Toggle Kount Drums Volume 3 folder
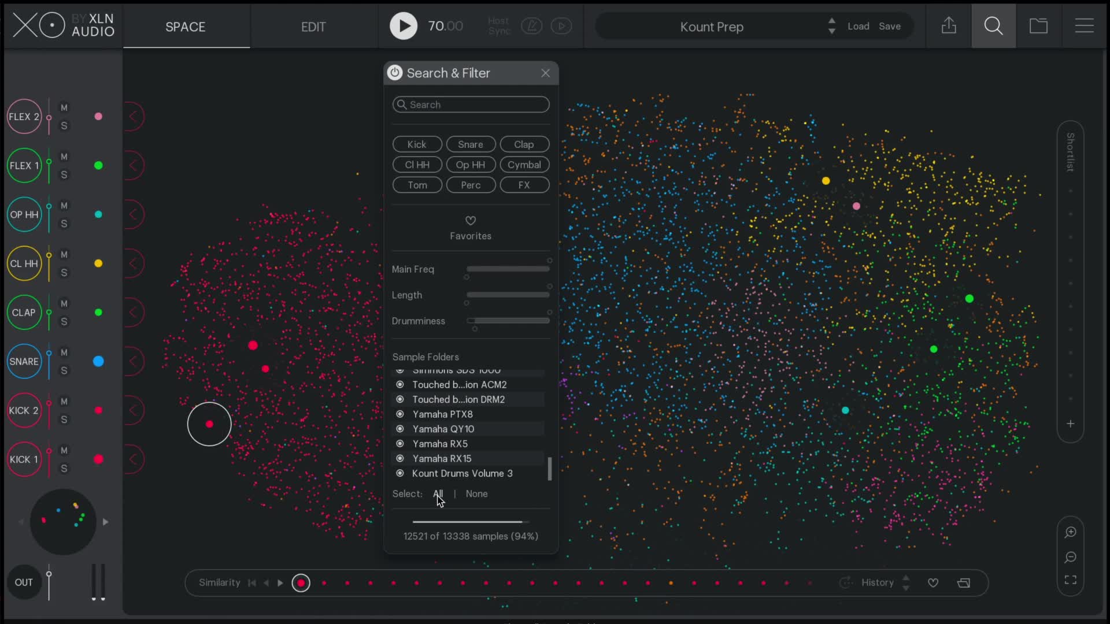The image size is (1110, 624). 399,473
